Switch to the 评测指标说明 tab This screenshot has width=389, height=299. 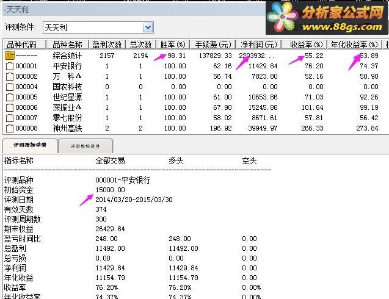(85, 146)
